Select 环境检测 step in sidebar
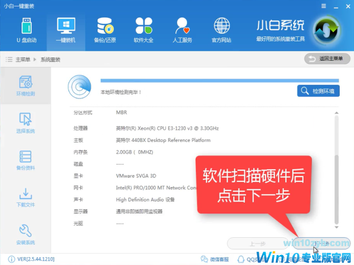The height and width of the screenshot is (265, 354). click(x=25, y=86)
